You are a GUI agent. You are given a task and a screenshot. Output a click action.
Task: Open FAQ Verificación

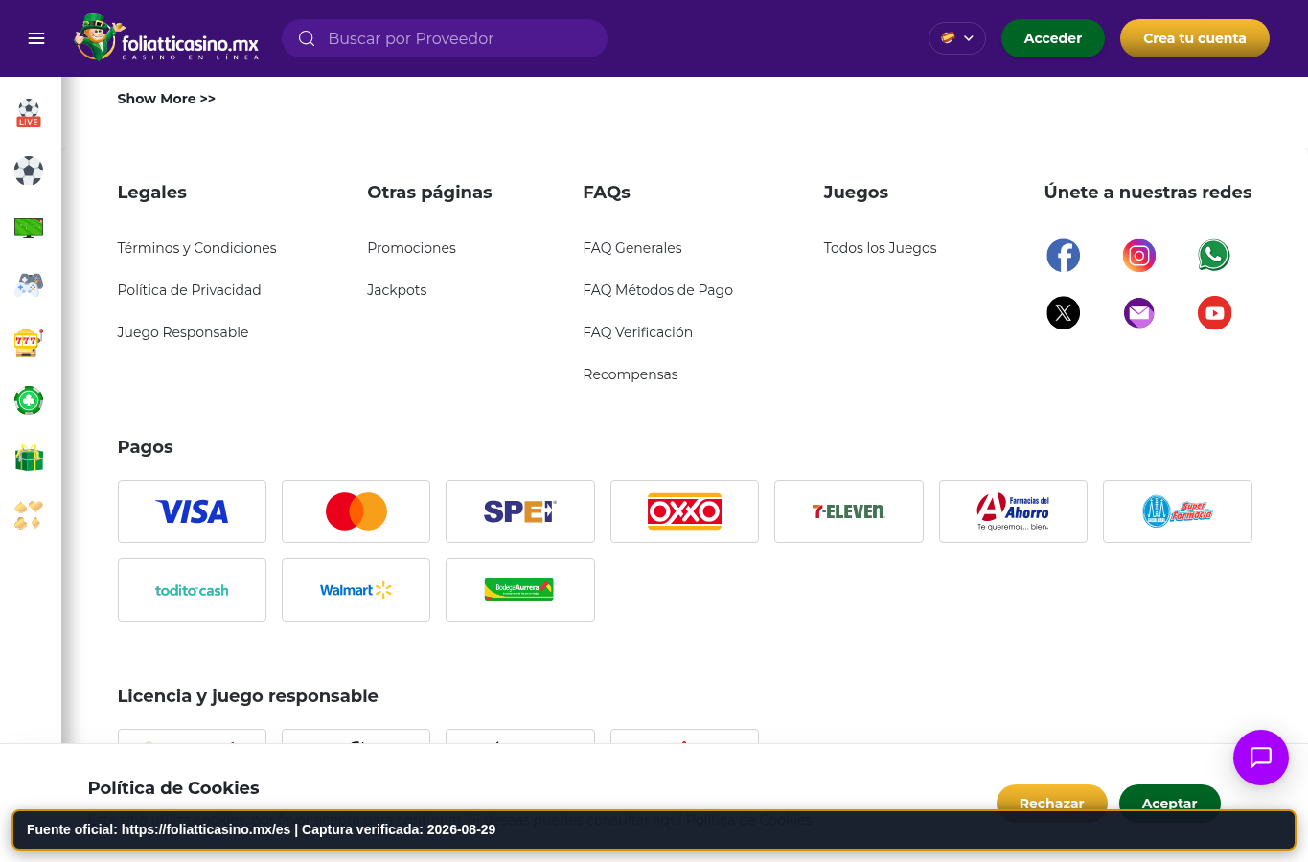click(638, 332)
